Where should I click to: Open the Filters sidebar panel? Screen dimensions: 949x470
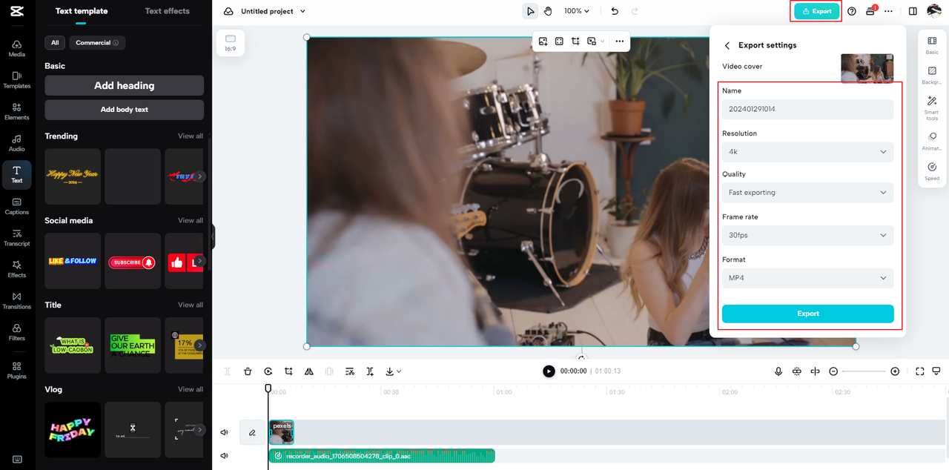click(x=16, y=332)
